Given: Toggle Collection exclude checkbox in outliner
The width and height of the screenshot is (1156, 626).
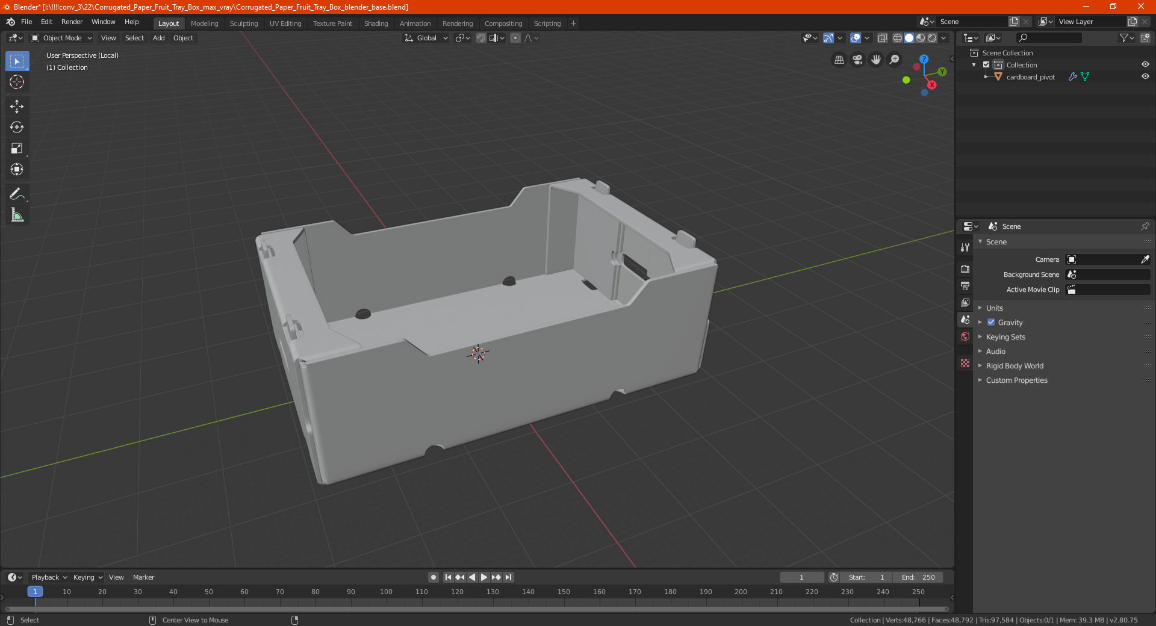Looking at the screenshot, I should 986,64.
